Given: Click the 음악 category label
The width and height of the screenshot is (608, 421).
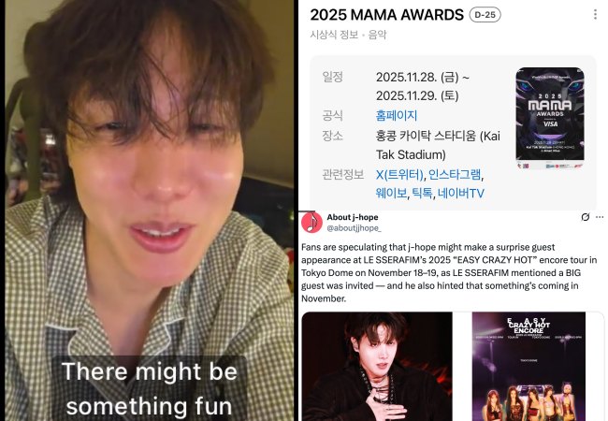Looking at the screenshot, I should tap(377, 35).
